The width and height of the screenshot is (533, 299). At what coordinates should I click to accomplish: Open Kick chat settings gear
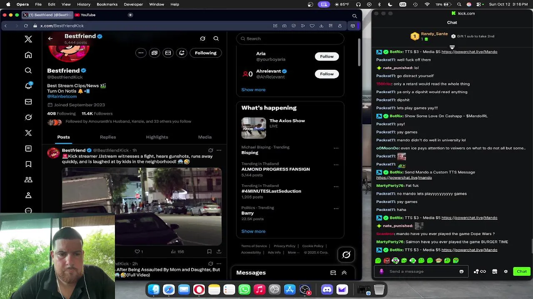tap(506, 272)
